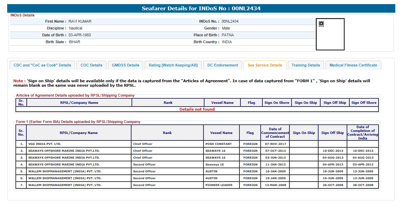Screen dimensions: 409x209
Task: Click the 07-NOV-2017 commencement date cell
Action: coord(275,144)
